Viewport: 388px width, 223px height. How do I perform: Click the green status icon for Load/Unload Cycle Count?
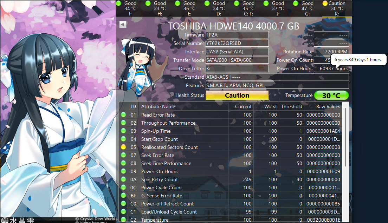tap(123, 212)
